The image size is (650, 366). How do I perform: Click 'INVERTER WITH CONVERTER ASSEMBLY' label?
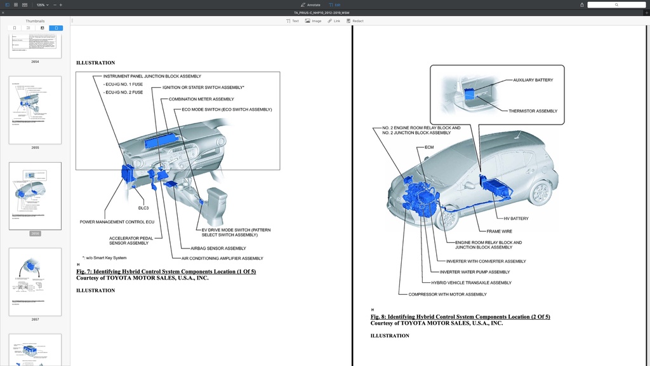tap(486, 261)
